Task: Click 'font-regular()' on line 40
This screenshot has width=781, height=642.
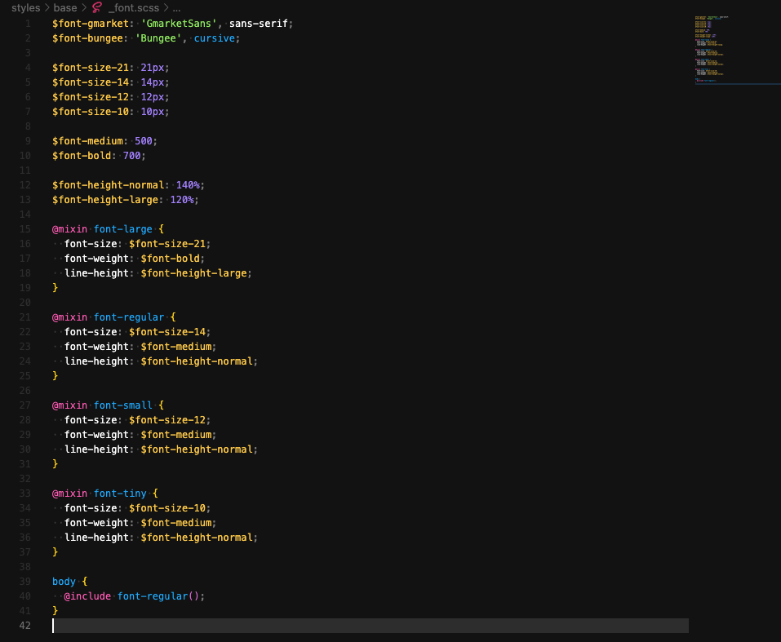Action: coord(158,596)
